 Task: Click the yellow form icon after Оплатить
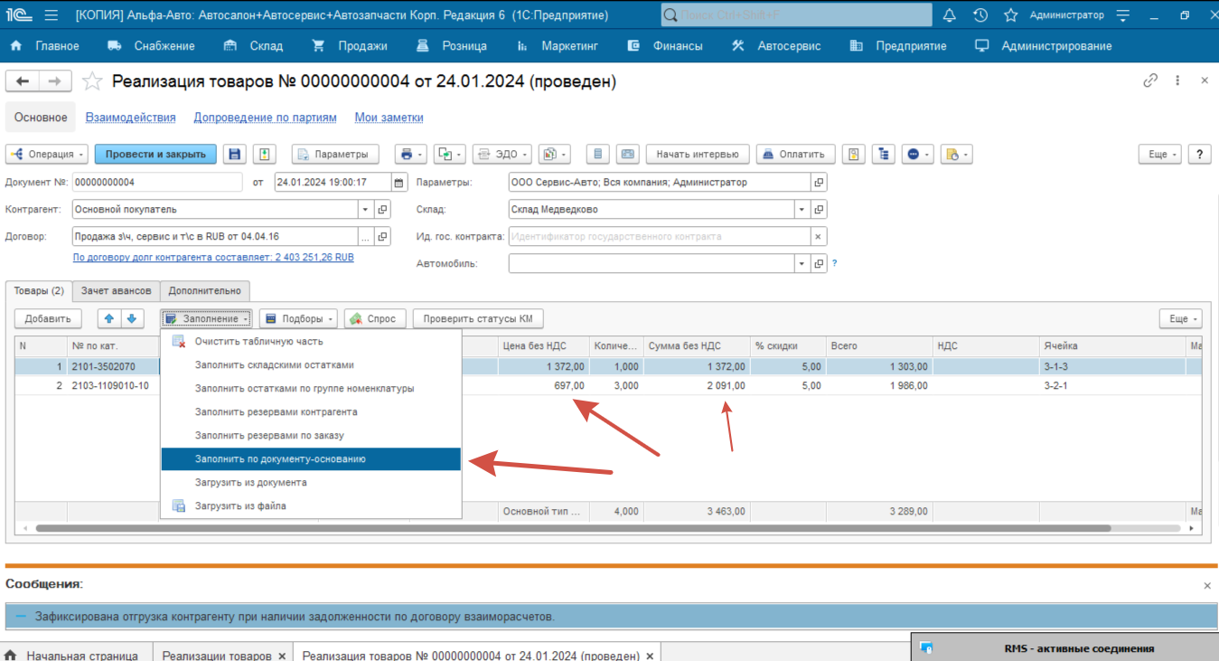[854, 155]
